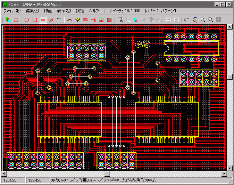This screenshot has width=234, height=185.
Task: Open the 表示(V) menu
Action: (x=64, y=11)
